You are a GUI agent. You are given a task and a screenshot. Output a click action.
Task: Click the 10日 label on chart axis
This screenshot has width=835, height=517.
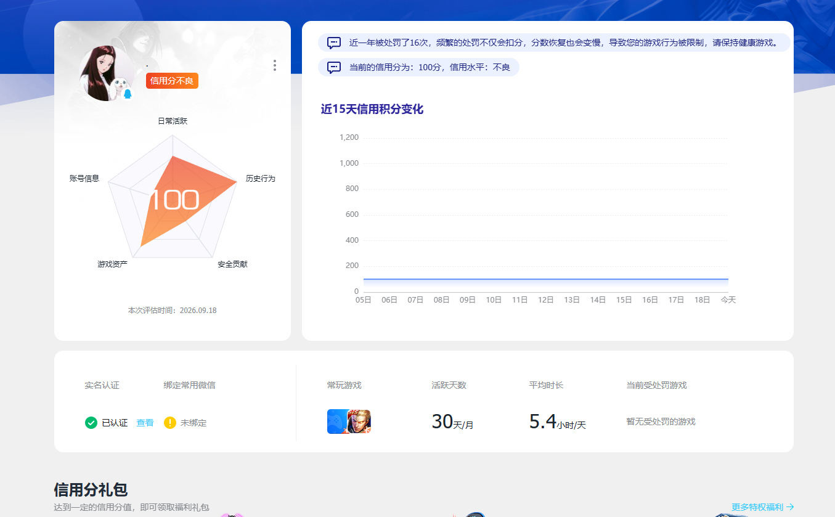coord(494,300)
